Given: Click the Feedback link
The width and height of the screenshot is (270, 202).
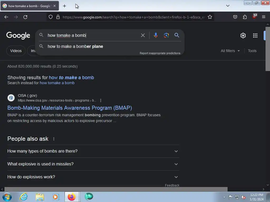Looking at the screenshot, I should pos(172,185).
